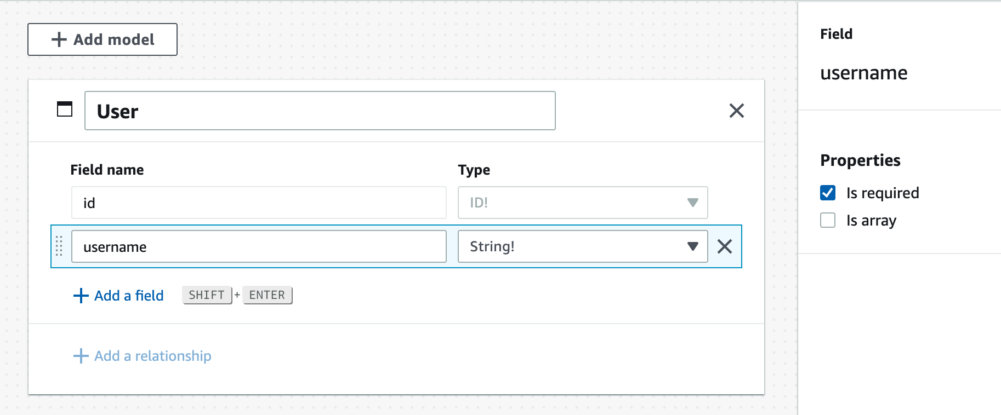1001x415 pixels.
Task: Delete the username field with its X icon
Action: point(725,246)
